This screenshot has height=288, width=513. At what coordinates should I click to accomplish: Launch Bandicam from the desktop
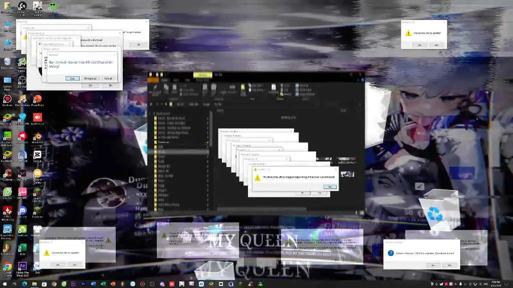tap(7, 100)
